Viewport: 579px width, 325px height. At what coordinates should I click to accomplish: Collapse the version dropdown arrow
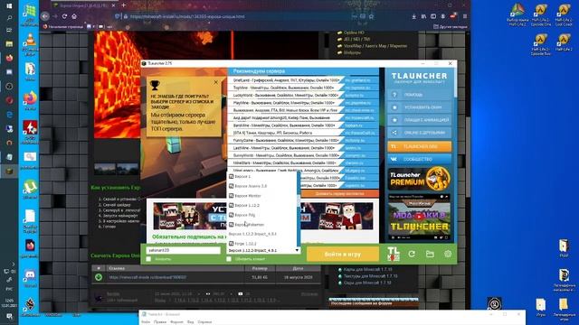point(297,251)
